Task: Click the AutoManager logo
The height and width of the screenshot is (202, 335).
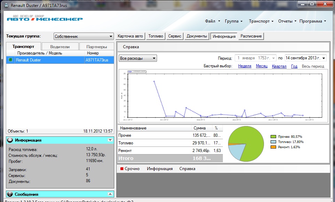Action: pyautogui.click(x=45, y=19)
